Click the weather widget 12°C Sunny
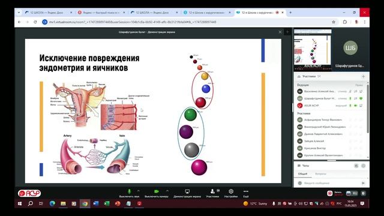384x216 pixels. [x=255, y=203]
